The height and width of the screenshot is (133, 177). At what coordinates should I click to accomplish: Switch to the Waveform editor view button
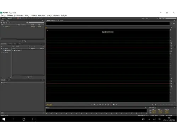[x=4, y=18]
